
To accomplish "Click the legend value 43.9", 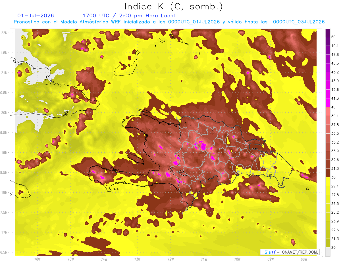I will tap(335, 81).
